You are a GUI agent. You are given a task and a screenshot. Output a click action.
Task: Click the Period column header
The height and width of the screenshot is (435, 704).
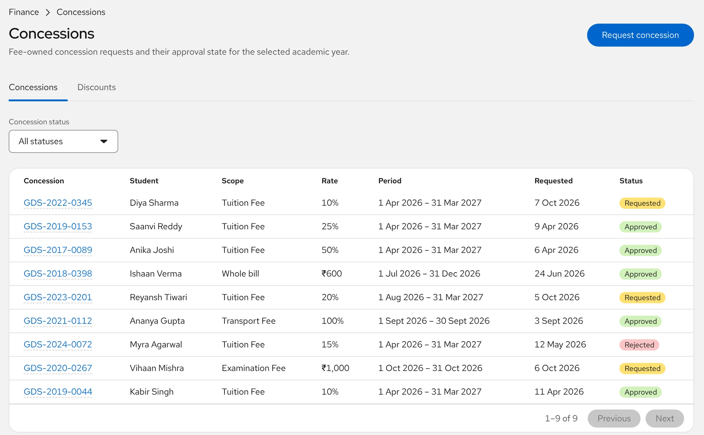390,181
